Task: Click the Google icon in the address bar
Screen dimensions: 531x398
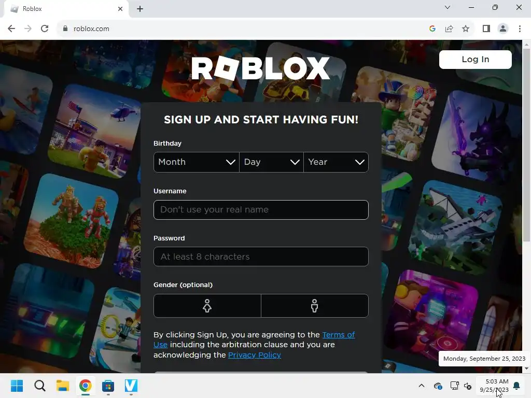Action: click(432, 29)
